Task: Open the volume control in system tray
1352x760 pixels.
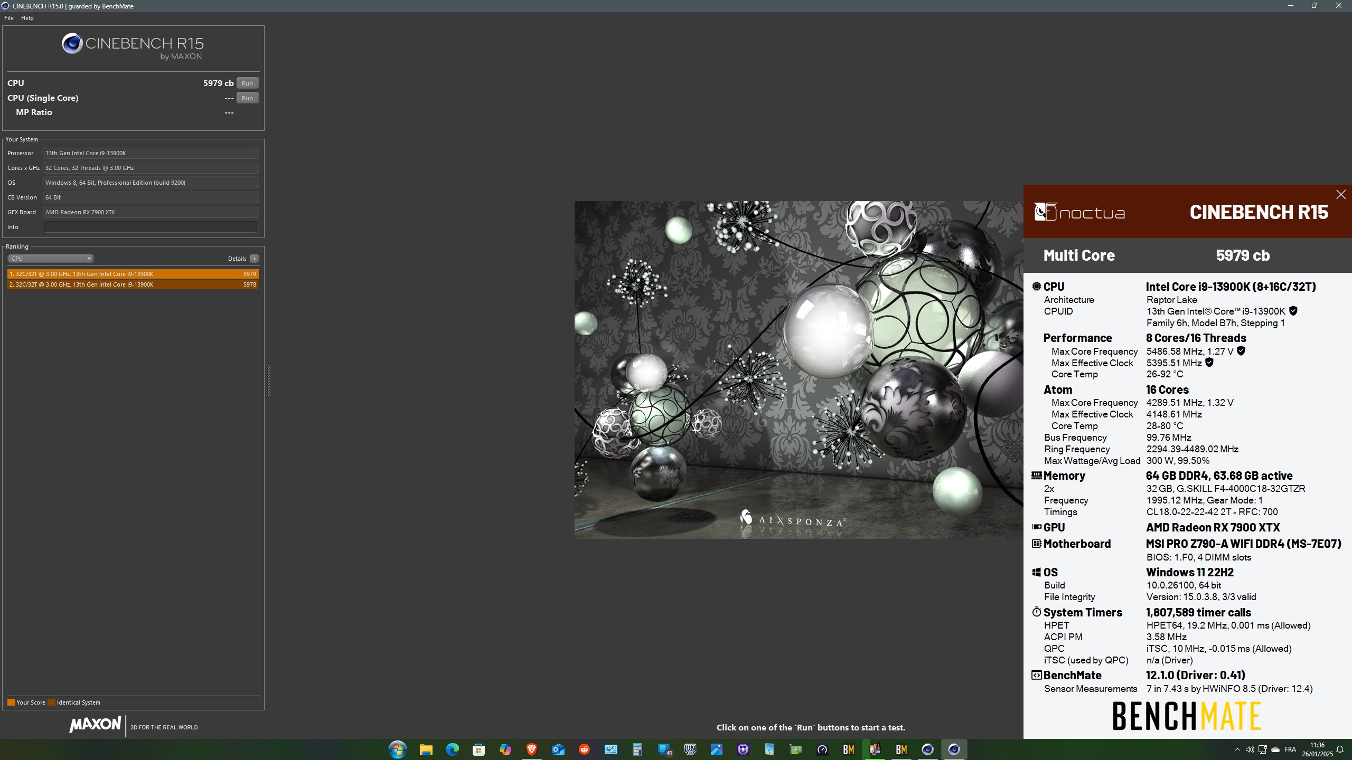Action: [x=1250, y=749]
